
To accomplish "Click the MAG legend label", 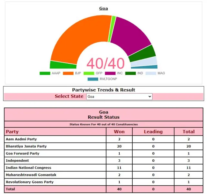I will pos(161,73).
